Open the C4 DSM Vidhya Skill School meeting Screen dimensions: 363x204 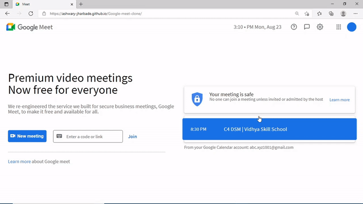(x=270, y=129)
